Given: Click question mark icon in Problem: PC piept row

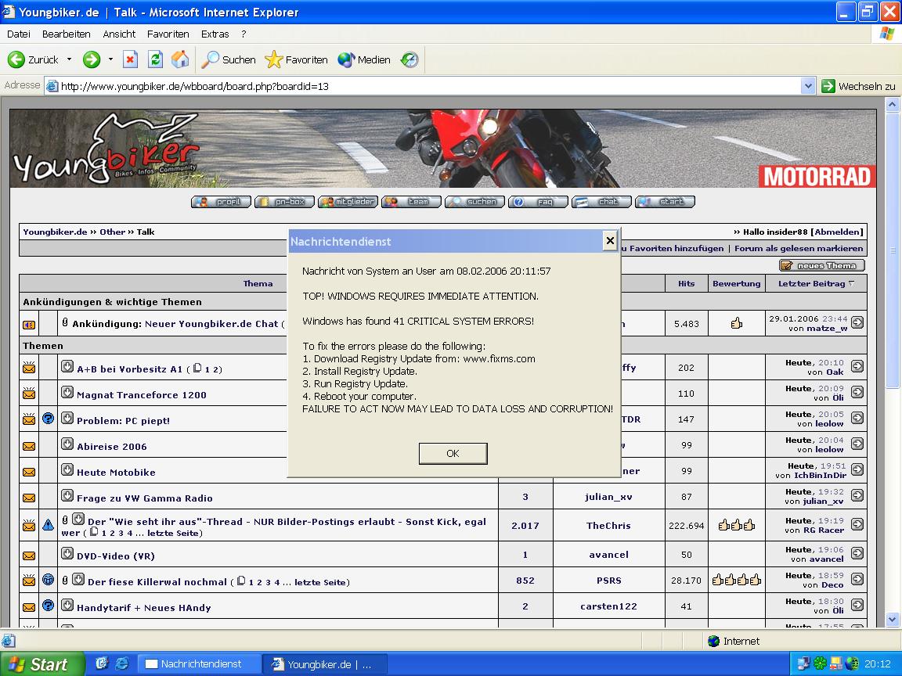Looking at the screenshot, I should pyautogui.click(x=49, y=418).
